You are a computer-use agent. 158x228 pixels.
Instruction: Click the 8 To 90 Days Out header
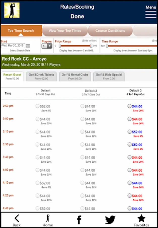pyautogui.click(x=46, y=94)
